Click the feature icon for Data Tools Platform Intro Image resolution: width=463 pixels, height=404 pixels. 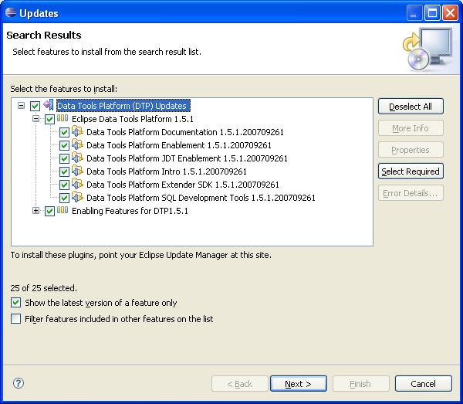pos(77,171)
